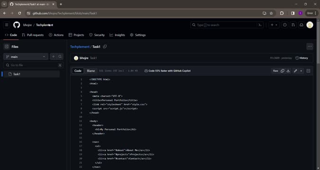Switch to Blame view
The width and height of the screenshot is (320, 170).
91,71
